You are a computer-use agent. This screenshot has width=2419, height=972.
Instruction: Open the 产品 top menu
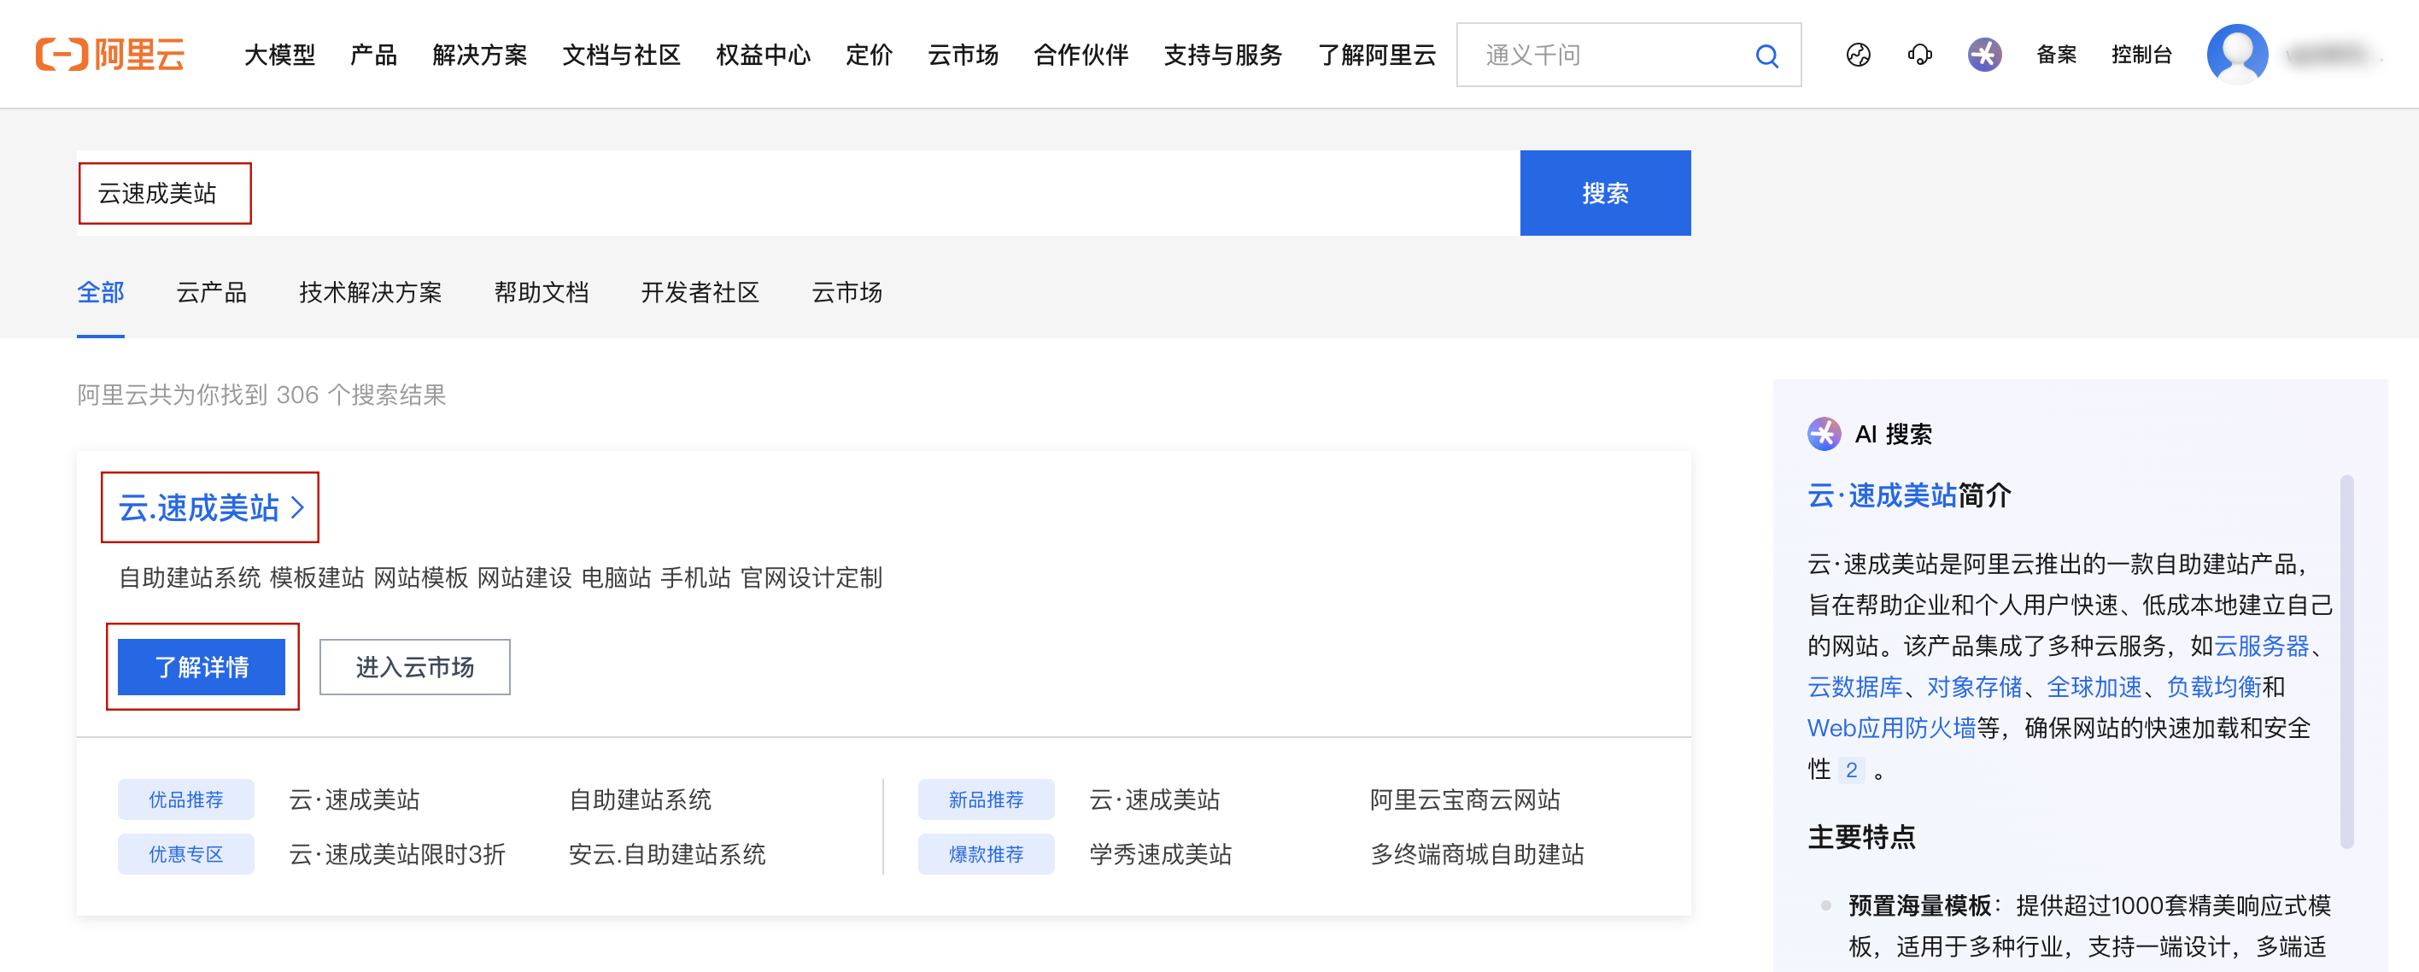click(374, 55)
